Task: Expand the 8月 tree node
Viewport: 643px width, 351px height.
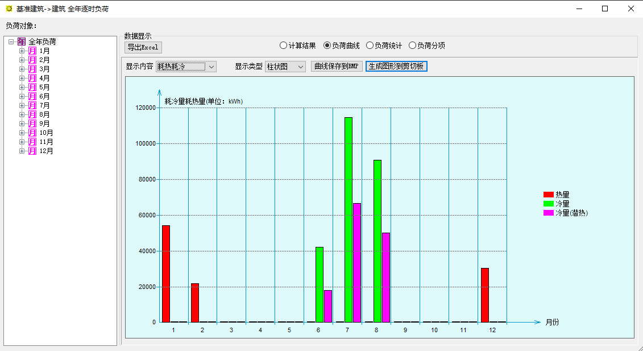Action: click(22, 114)
